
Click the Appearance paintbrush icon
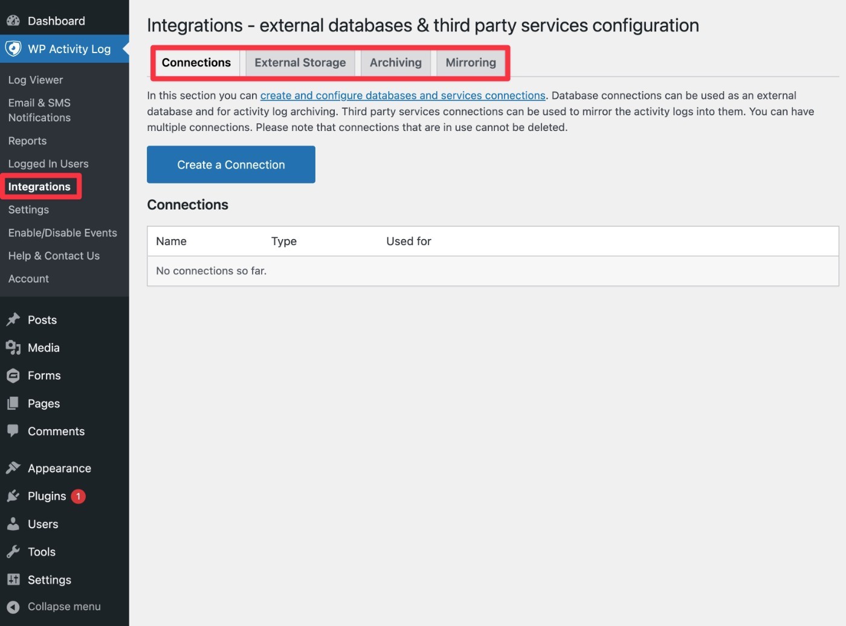tap(13, 468)
